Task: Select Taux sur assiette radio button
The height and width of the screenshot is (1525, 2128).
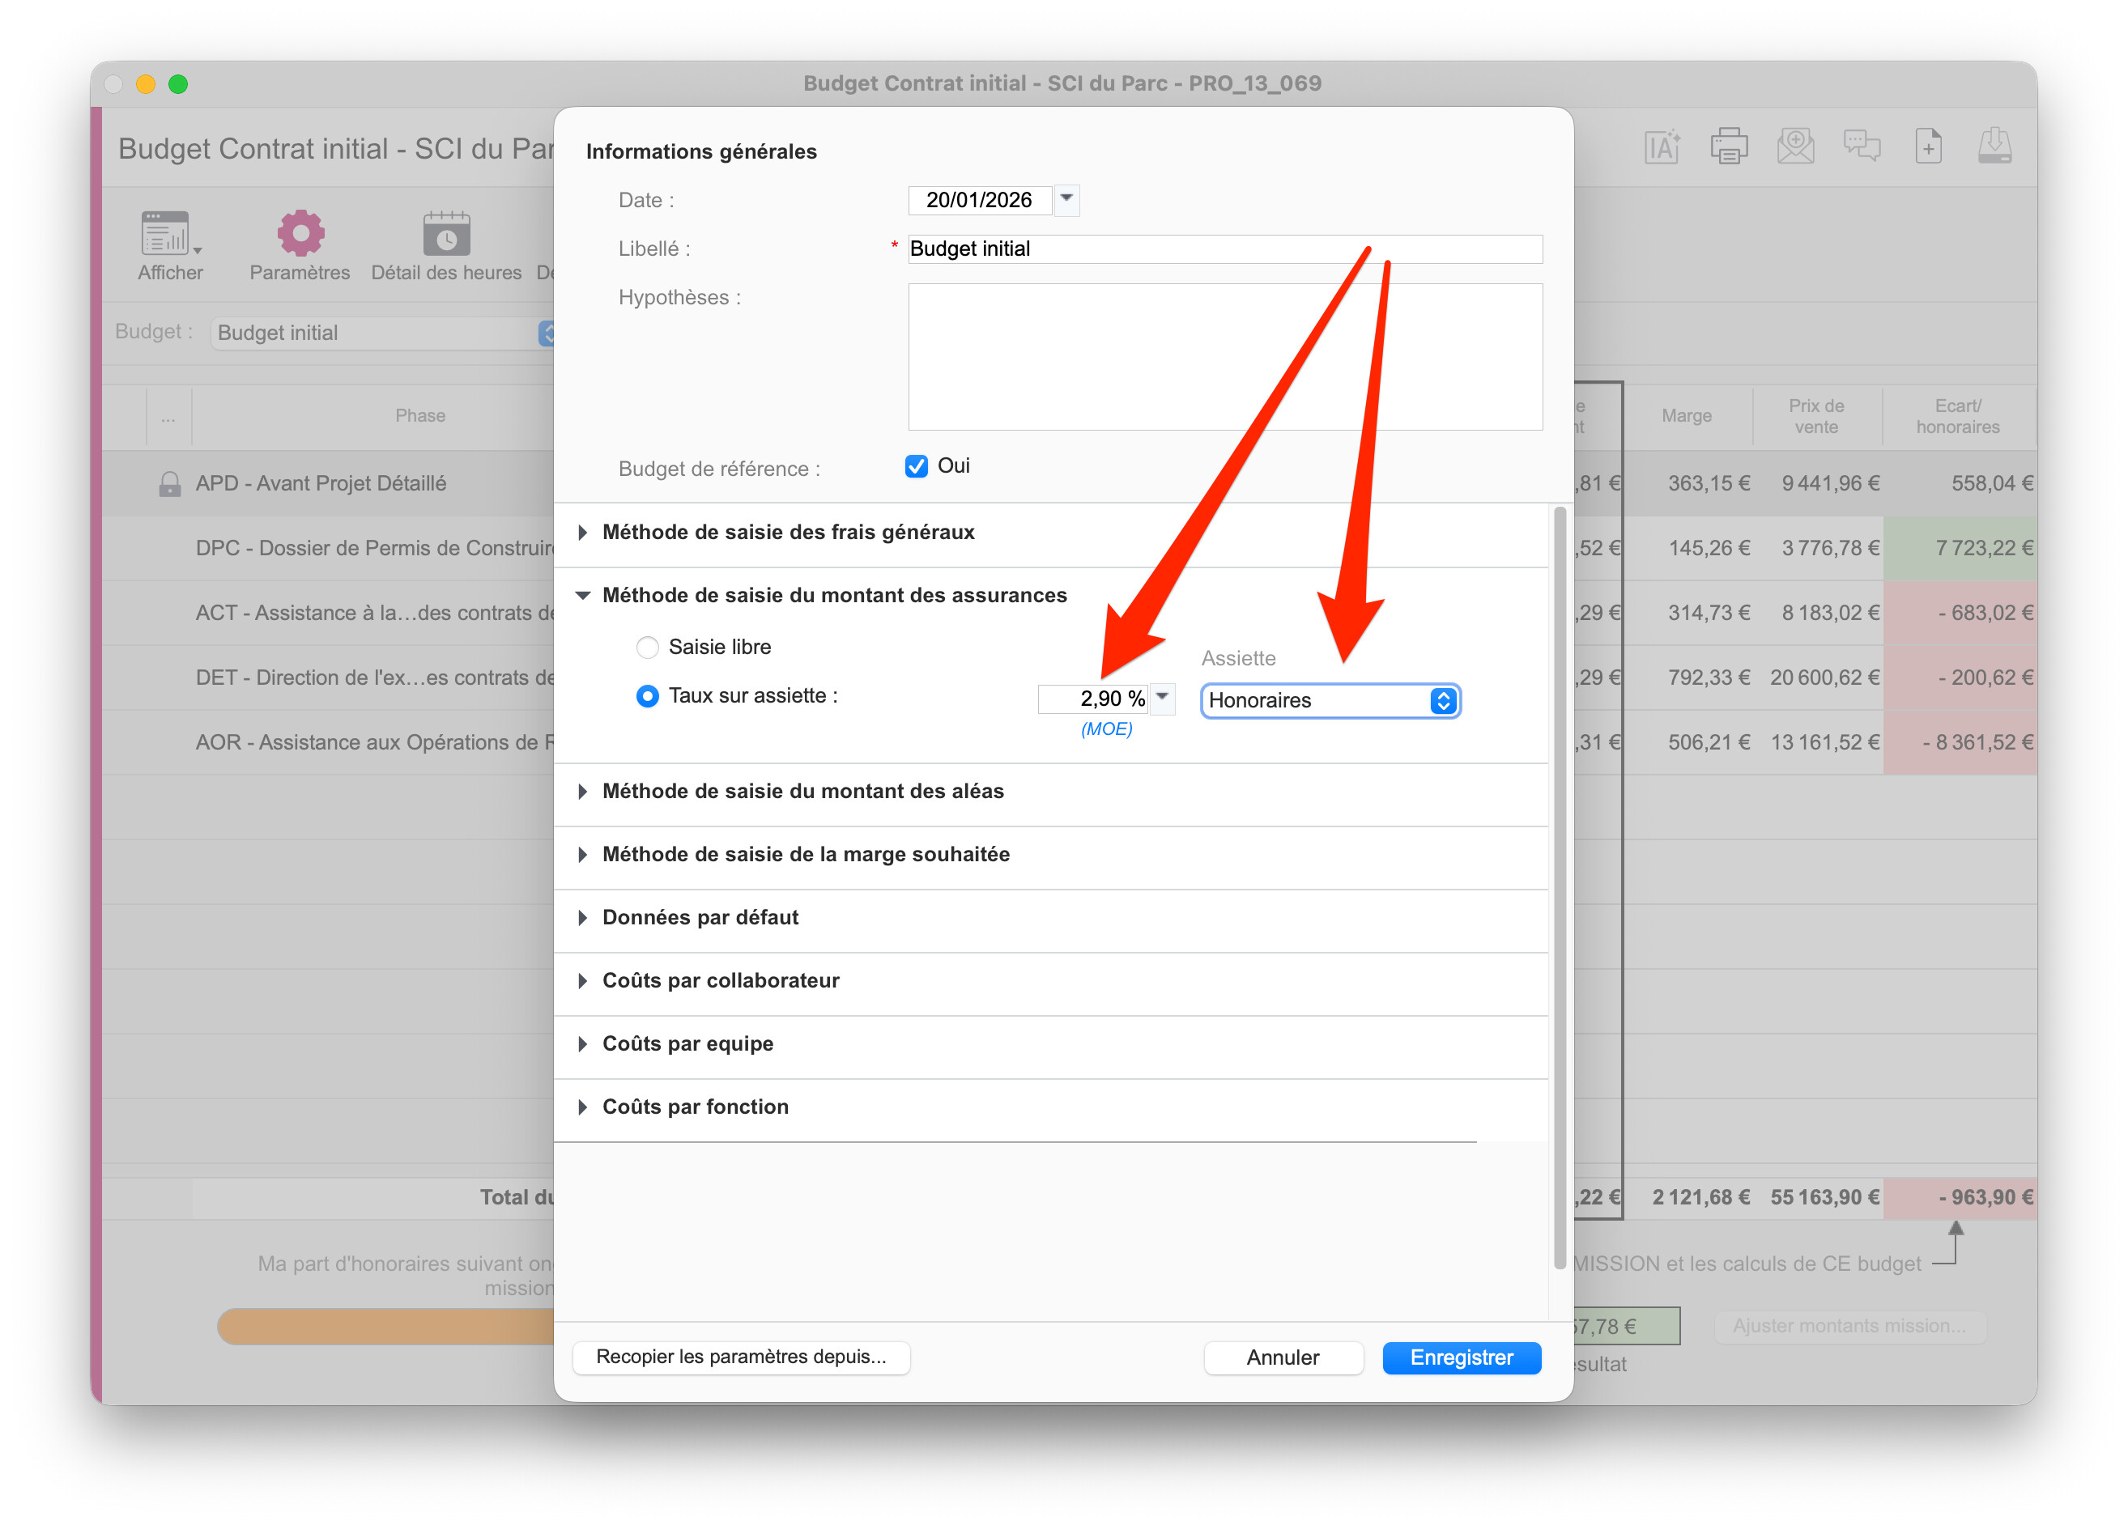Action: click(x=648, y=696)
